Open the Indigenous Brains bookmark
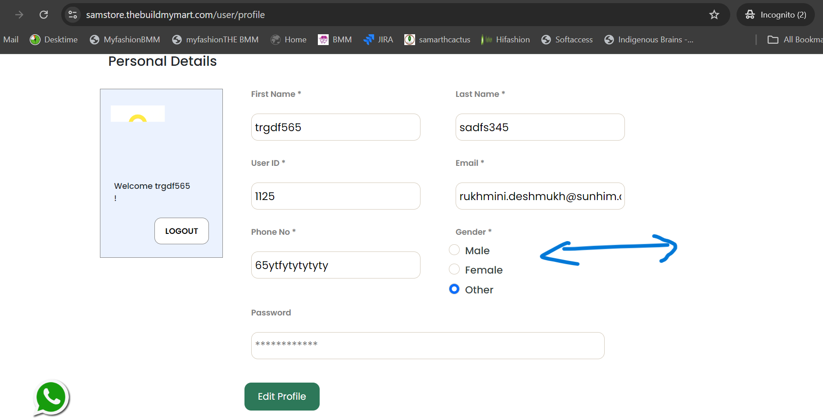 click(x=649, y=40)
